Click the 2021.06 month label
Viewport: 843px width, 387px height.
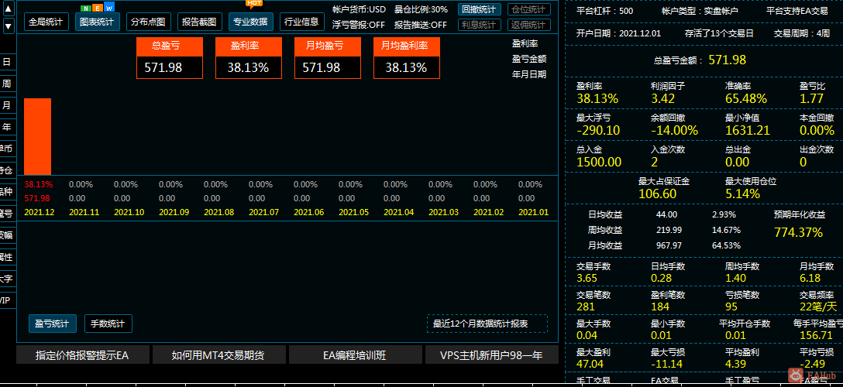tap(308, 213)
